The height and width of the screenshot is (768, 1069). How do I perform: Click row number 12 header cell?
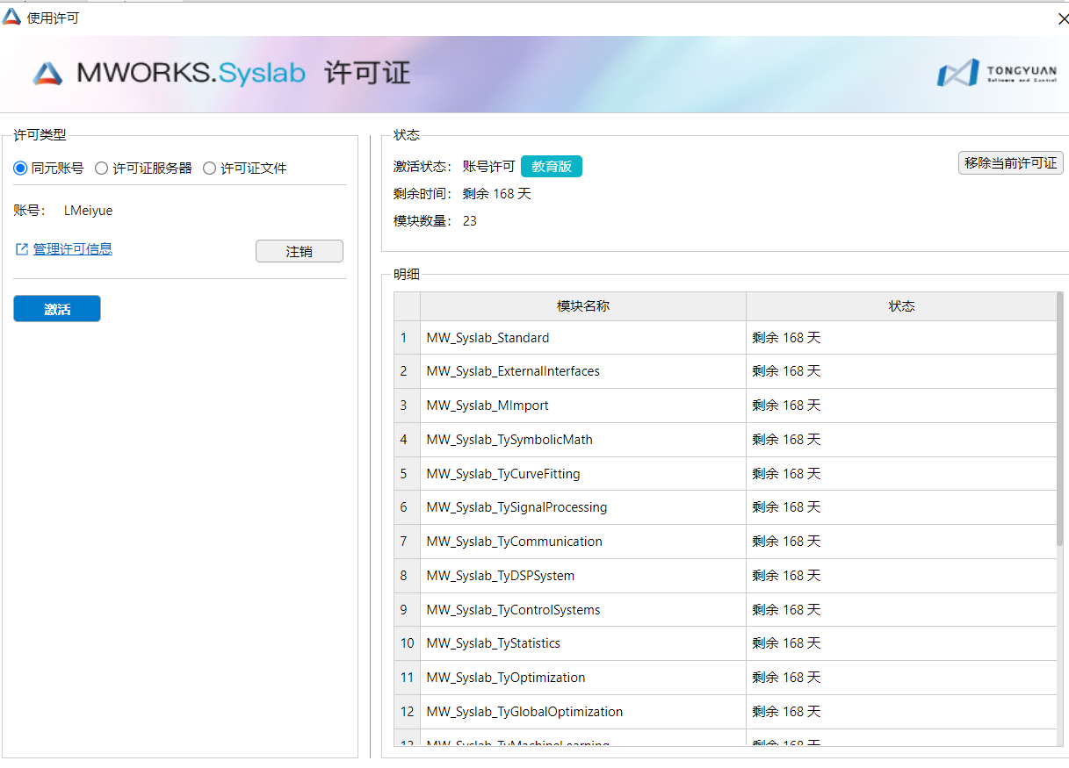(x=407, y=712)
